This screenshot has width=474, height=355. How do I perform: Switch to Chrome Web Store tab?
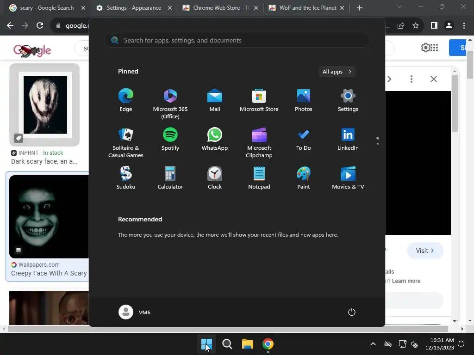pos(220,8)
